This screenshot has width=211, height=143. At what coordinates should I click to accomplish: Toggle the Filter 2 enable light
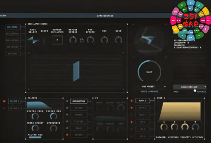click(x=4, y=108)
